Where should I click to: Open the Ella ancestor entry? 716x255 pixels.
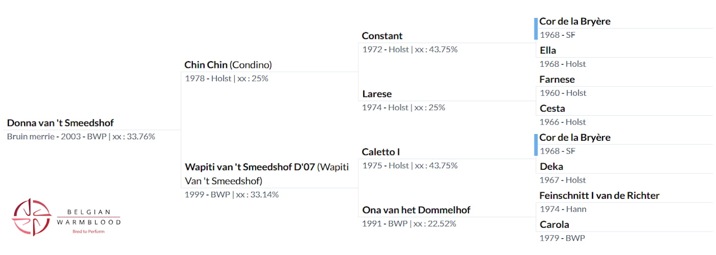(x=548, y=50)
